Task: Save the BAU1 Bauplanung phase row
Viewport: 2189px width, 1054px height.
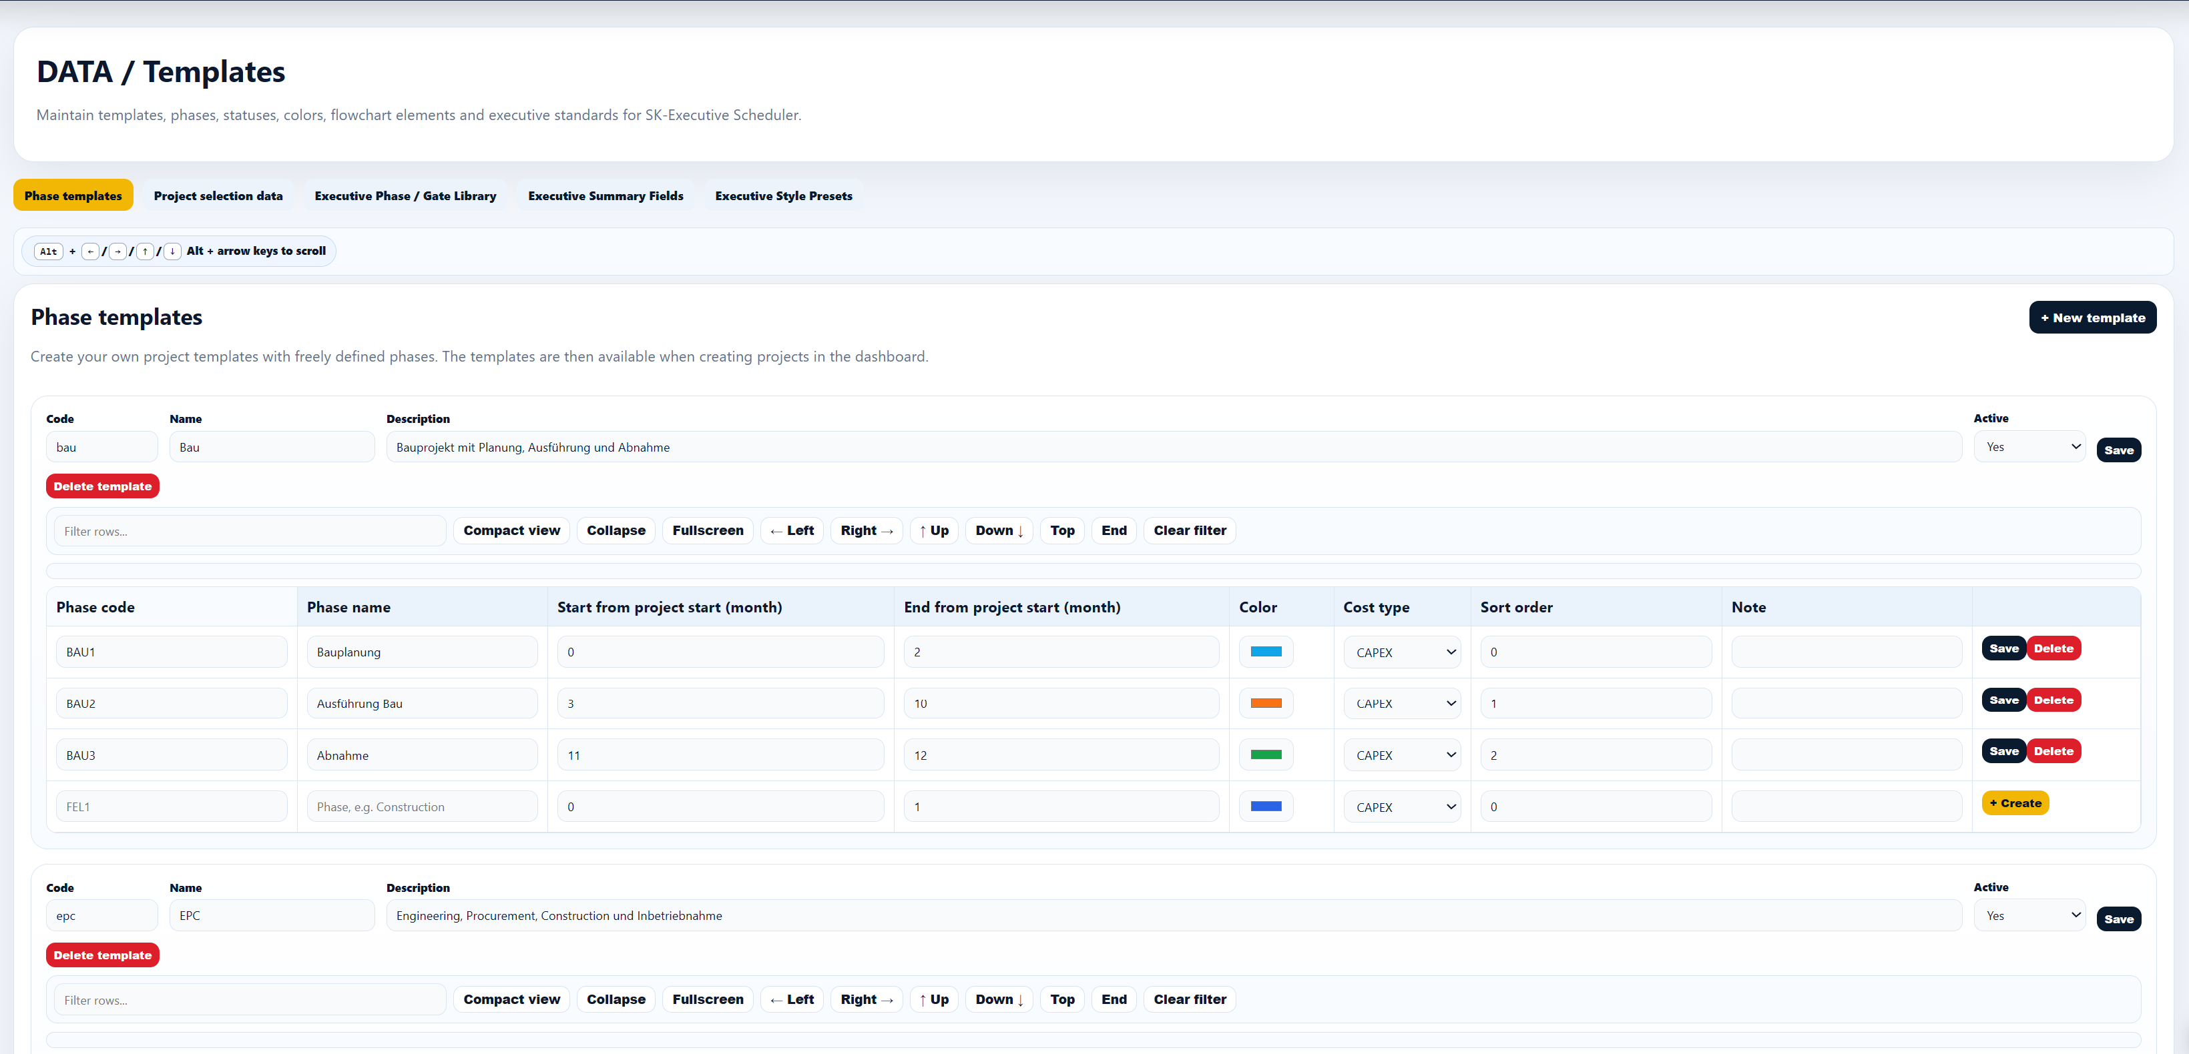Action: [x=2004, y=648]
